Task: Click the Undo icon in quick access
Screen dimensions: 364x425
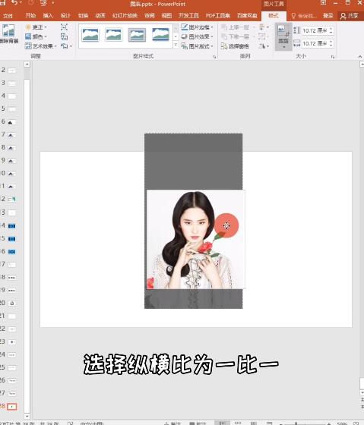Action: click(x=15, y=3)
